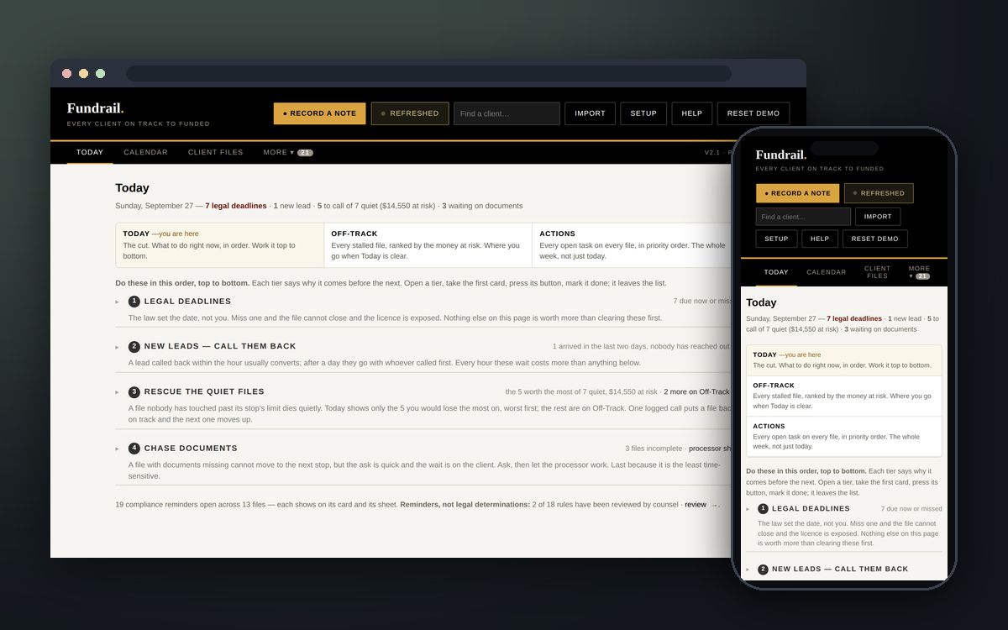Switch to the Calendar tab in desktop window
1008x630 pixels.
click(146, 152)
